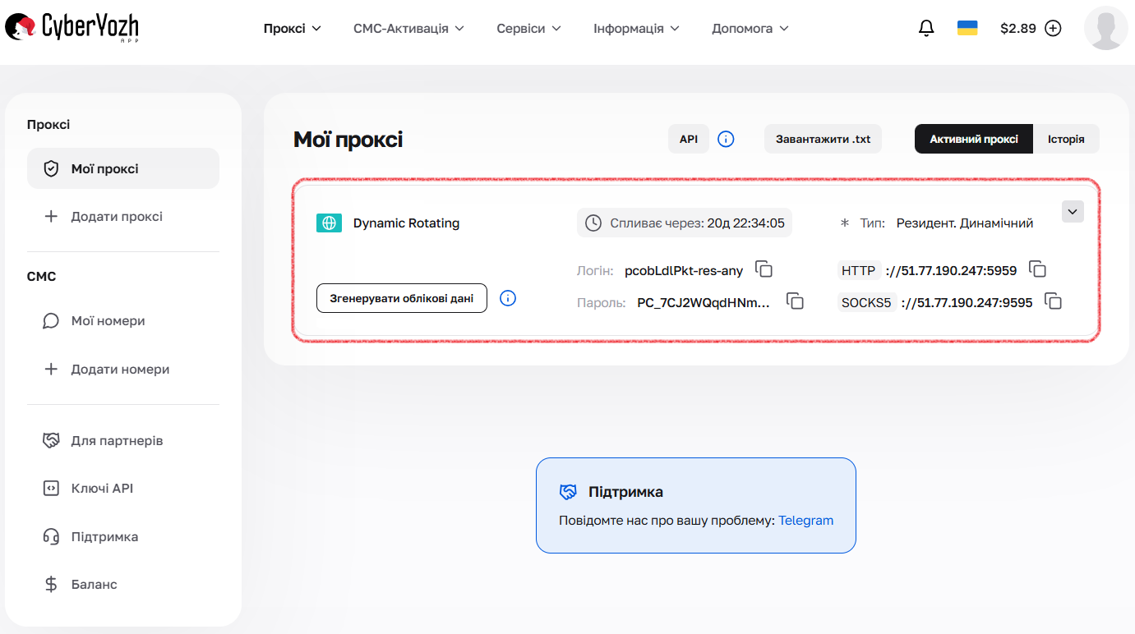Screen dimensions: 1135x634
Task: Copy the HTTP proxy address
Action: 1037,269
